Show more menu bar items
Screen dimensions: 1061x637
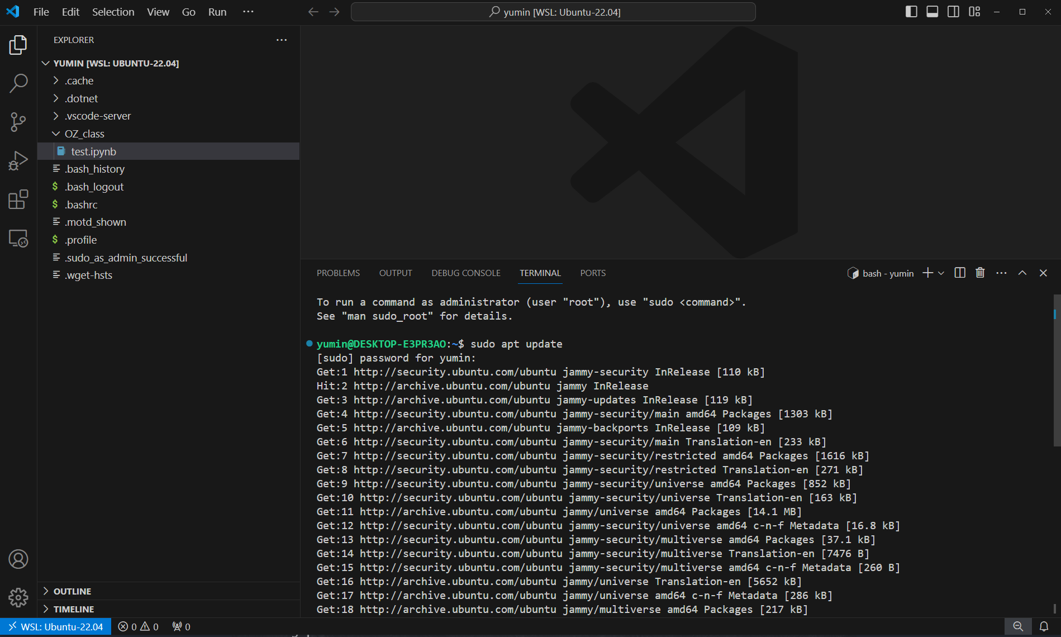(248, 12)
